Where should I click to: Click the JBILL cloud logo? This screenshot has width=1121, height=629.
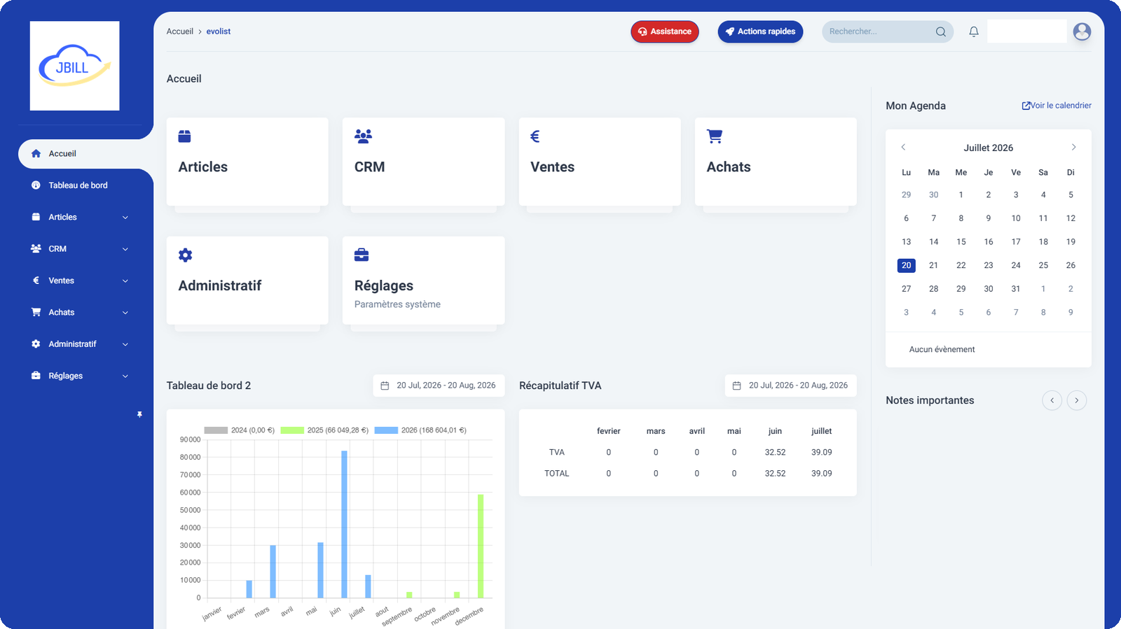(x=74, y=66)
